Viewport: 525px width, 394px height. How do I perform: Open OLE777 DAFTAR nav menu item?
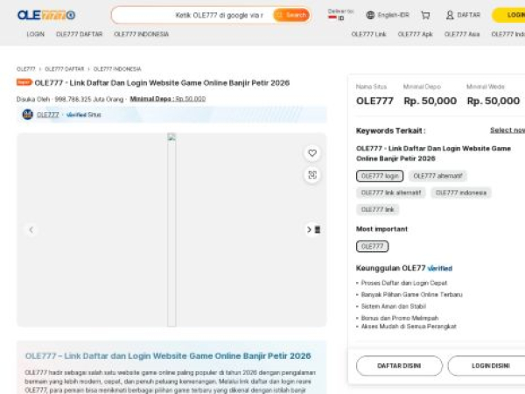point(80,34)
